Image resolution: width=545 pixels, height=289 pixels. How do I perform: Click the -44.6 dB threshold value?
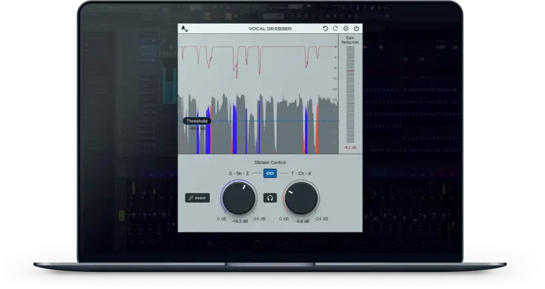coord(197,129)
